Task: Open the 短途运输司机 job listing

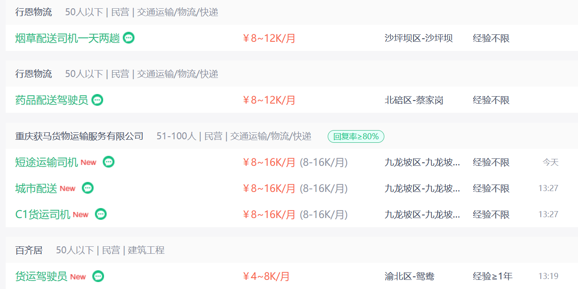Action: (x=47, y=162)
